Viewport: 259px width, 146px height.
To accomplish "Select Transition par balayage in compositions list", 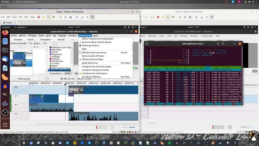I will pos(60,70).
